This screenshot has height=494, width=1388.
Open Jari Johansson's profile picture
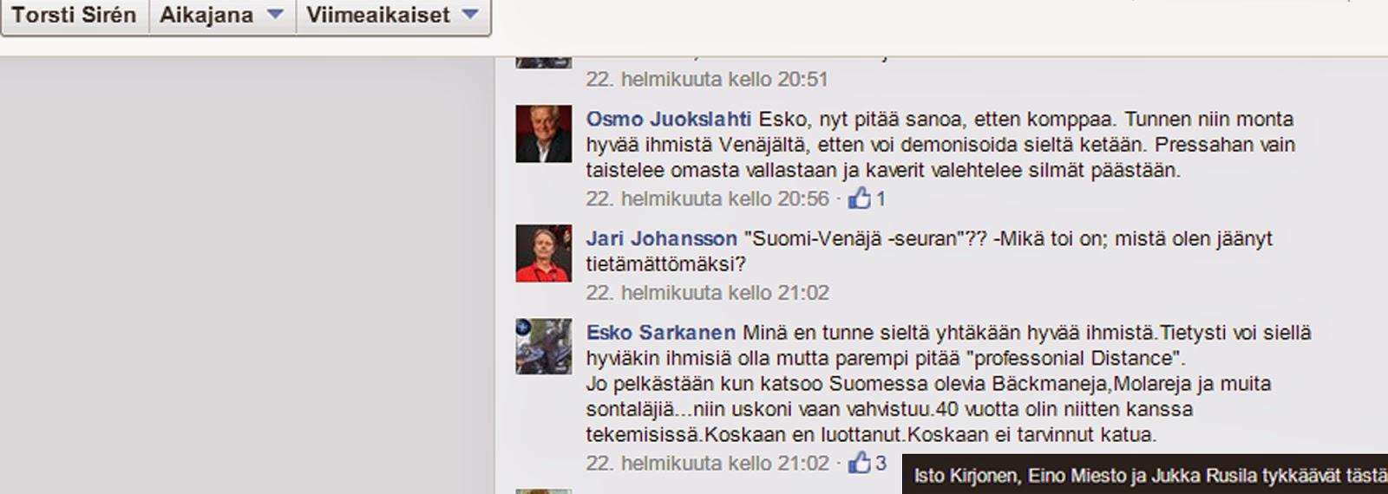[544, 253]
